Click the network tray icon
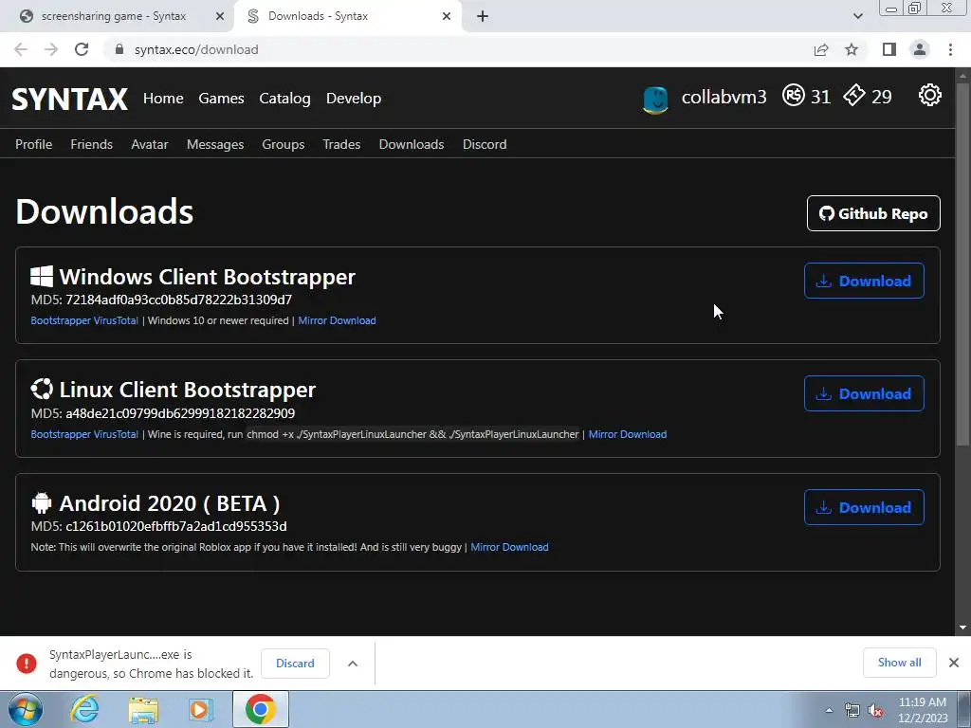The image size is (971, 728). coord(852,710)
